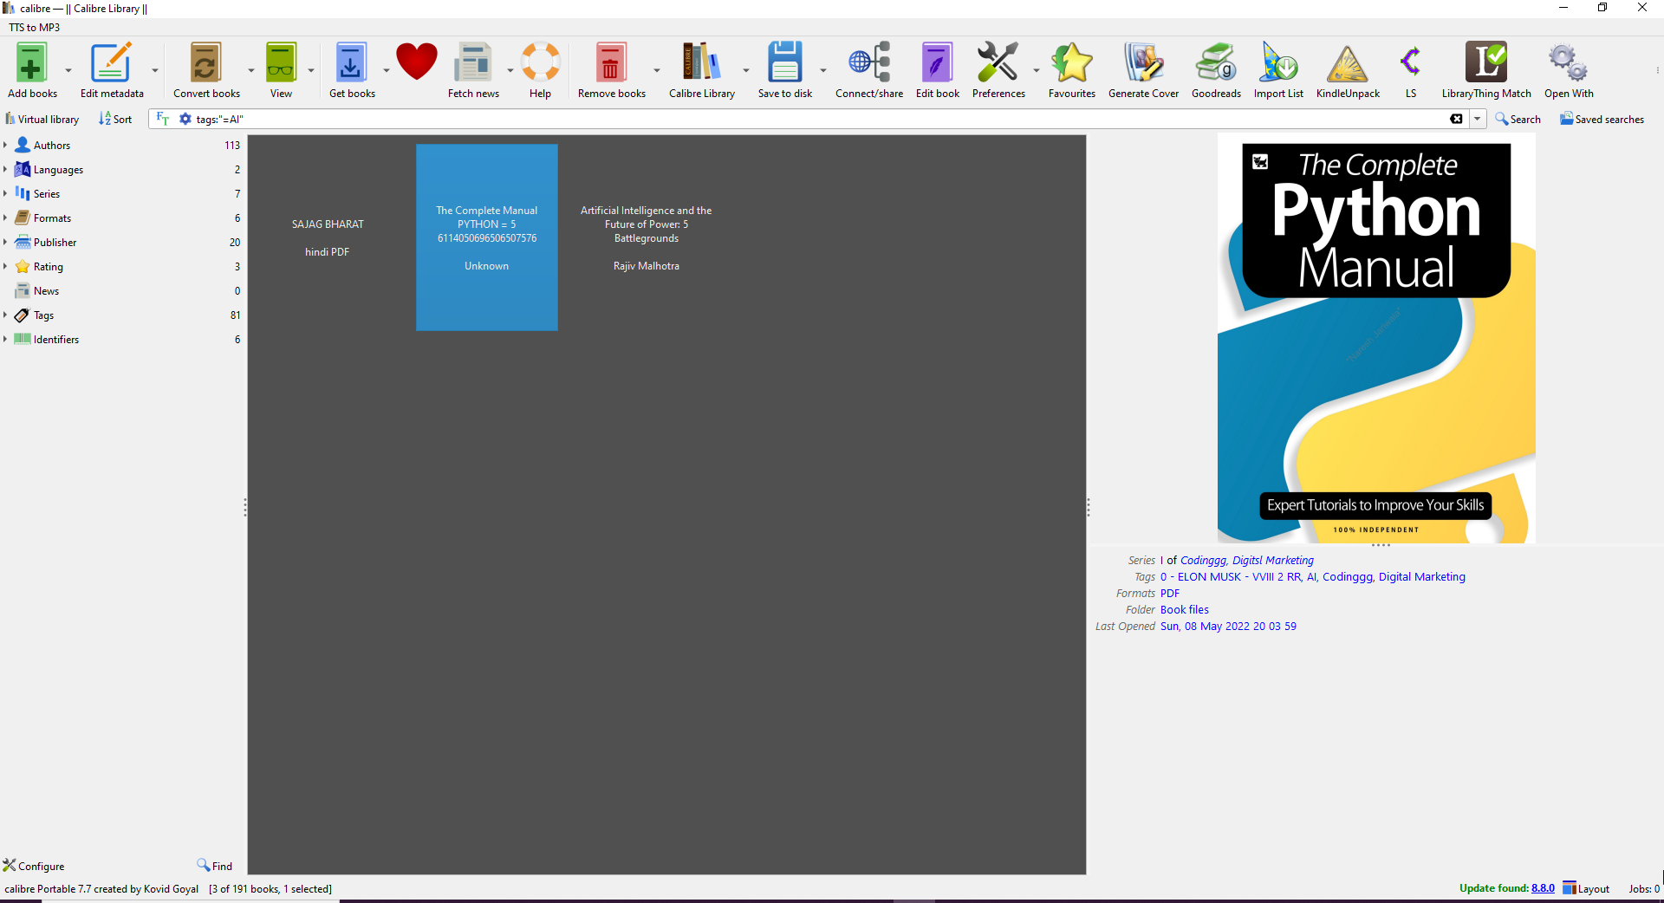Click the Digital Marketing tag link
Image resolution: width=1664 pixels, height=903 pixels.
[1422, 577]
